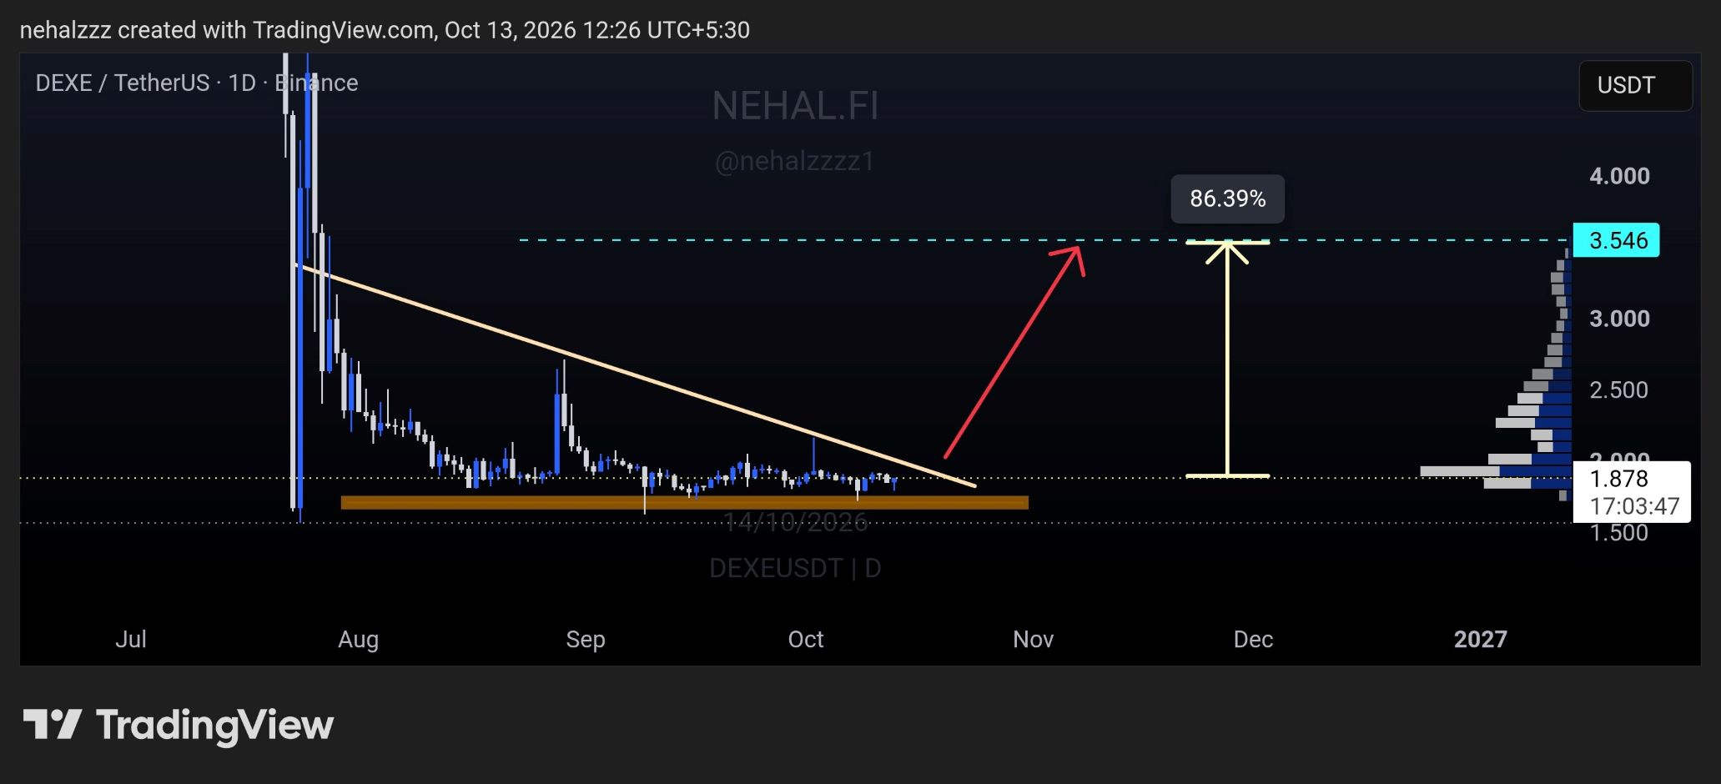Click the descending cream trendline
The image size is (1721, 784).
pyautogui.click(x=634, y=375)
